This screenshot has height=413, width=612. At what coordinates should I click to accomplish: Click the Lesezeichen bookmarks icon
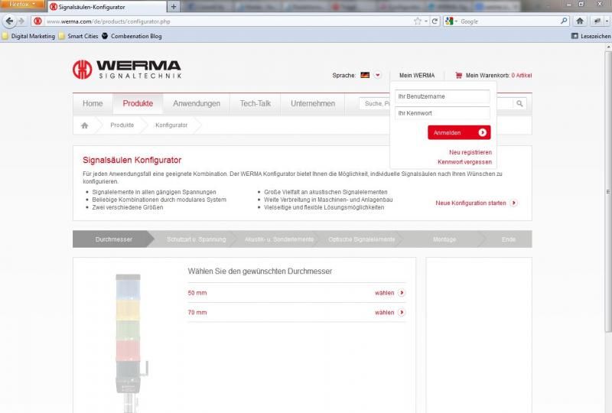(x=575, y=36)
